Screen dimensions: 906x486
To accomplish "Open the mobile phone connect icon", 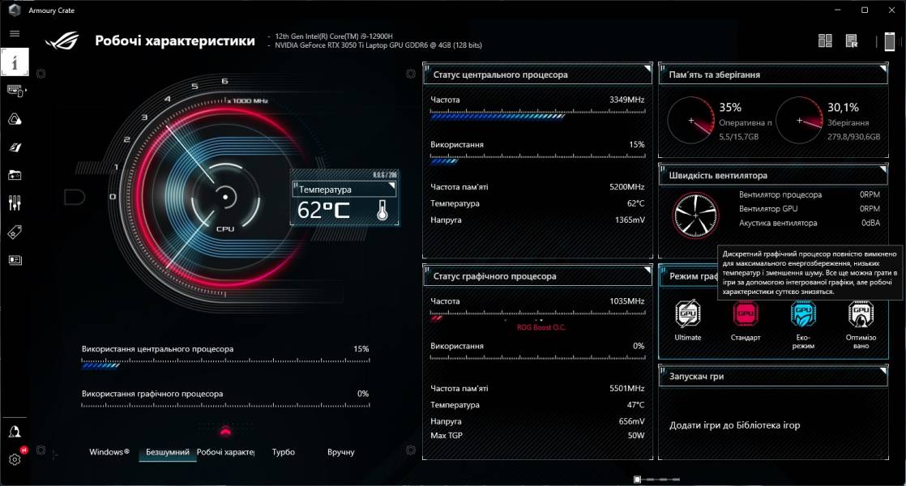I will (x=890, y=41).
